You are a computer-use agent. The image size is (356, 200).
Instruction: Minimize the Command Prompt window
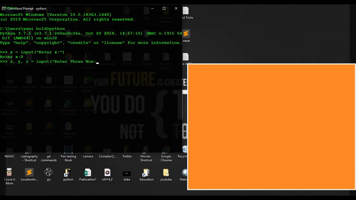[x=152, y=9]
